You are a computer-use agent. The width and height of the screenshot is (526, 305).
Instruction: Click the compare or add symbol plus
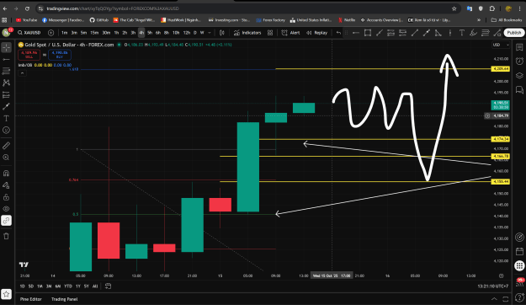point(51,33)
